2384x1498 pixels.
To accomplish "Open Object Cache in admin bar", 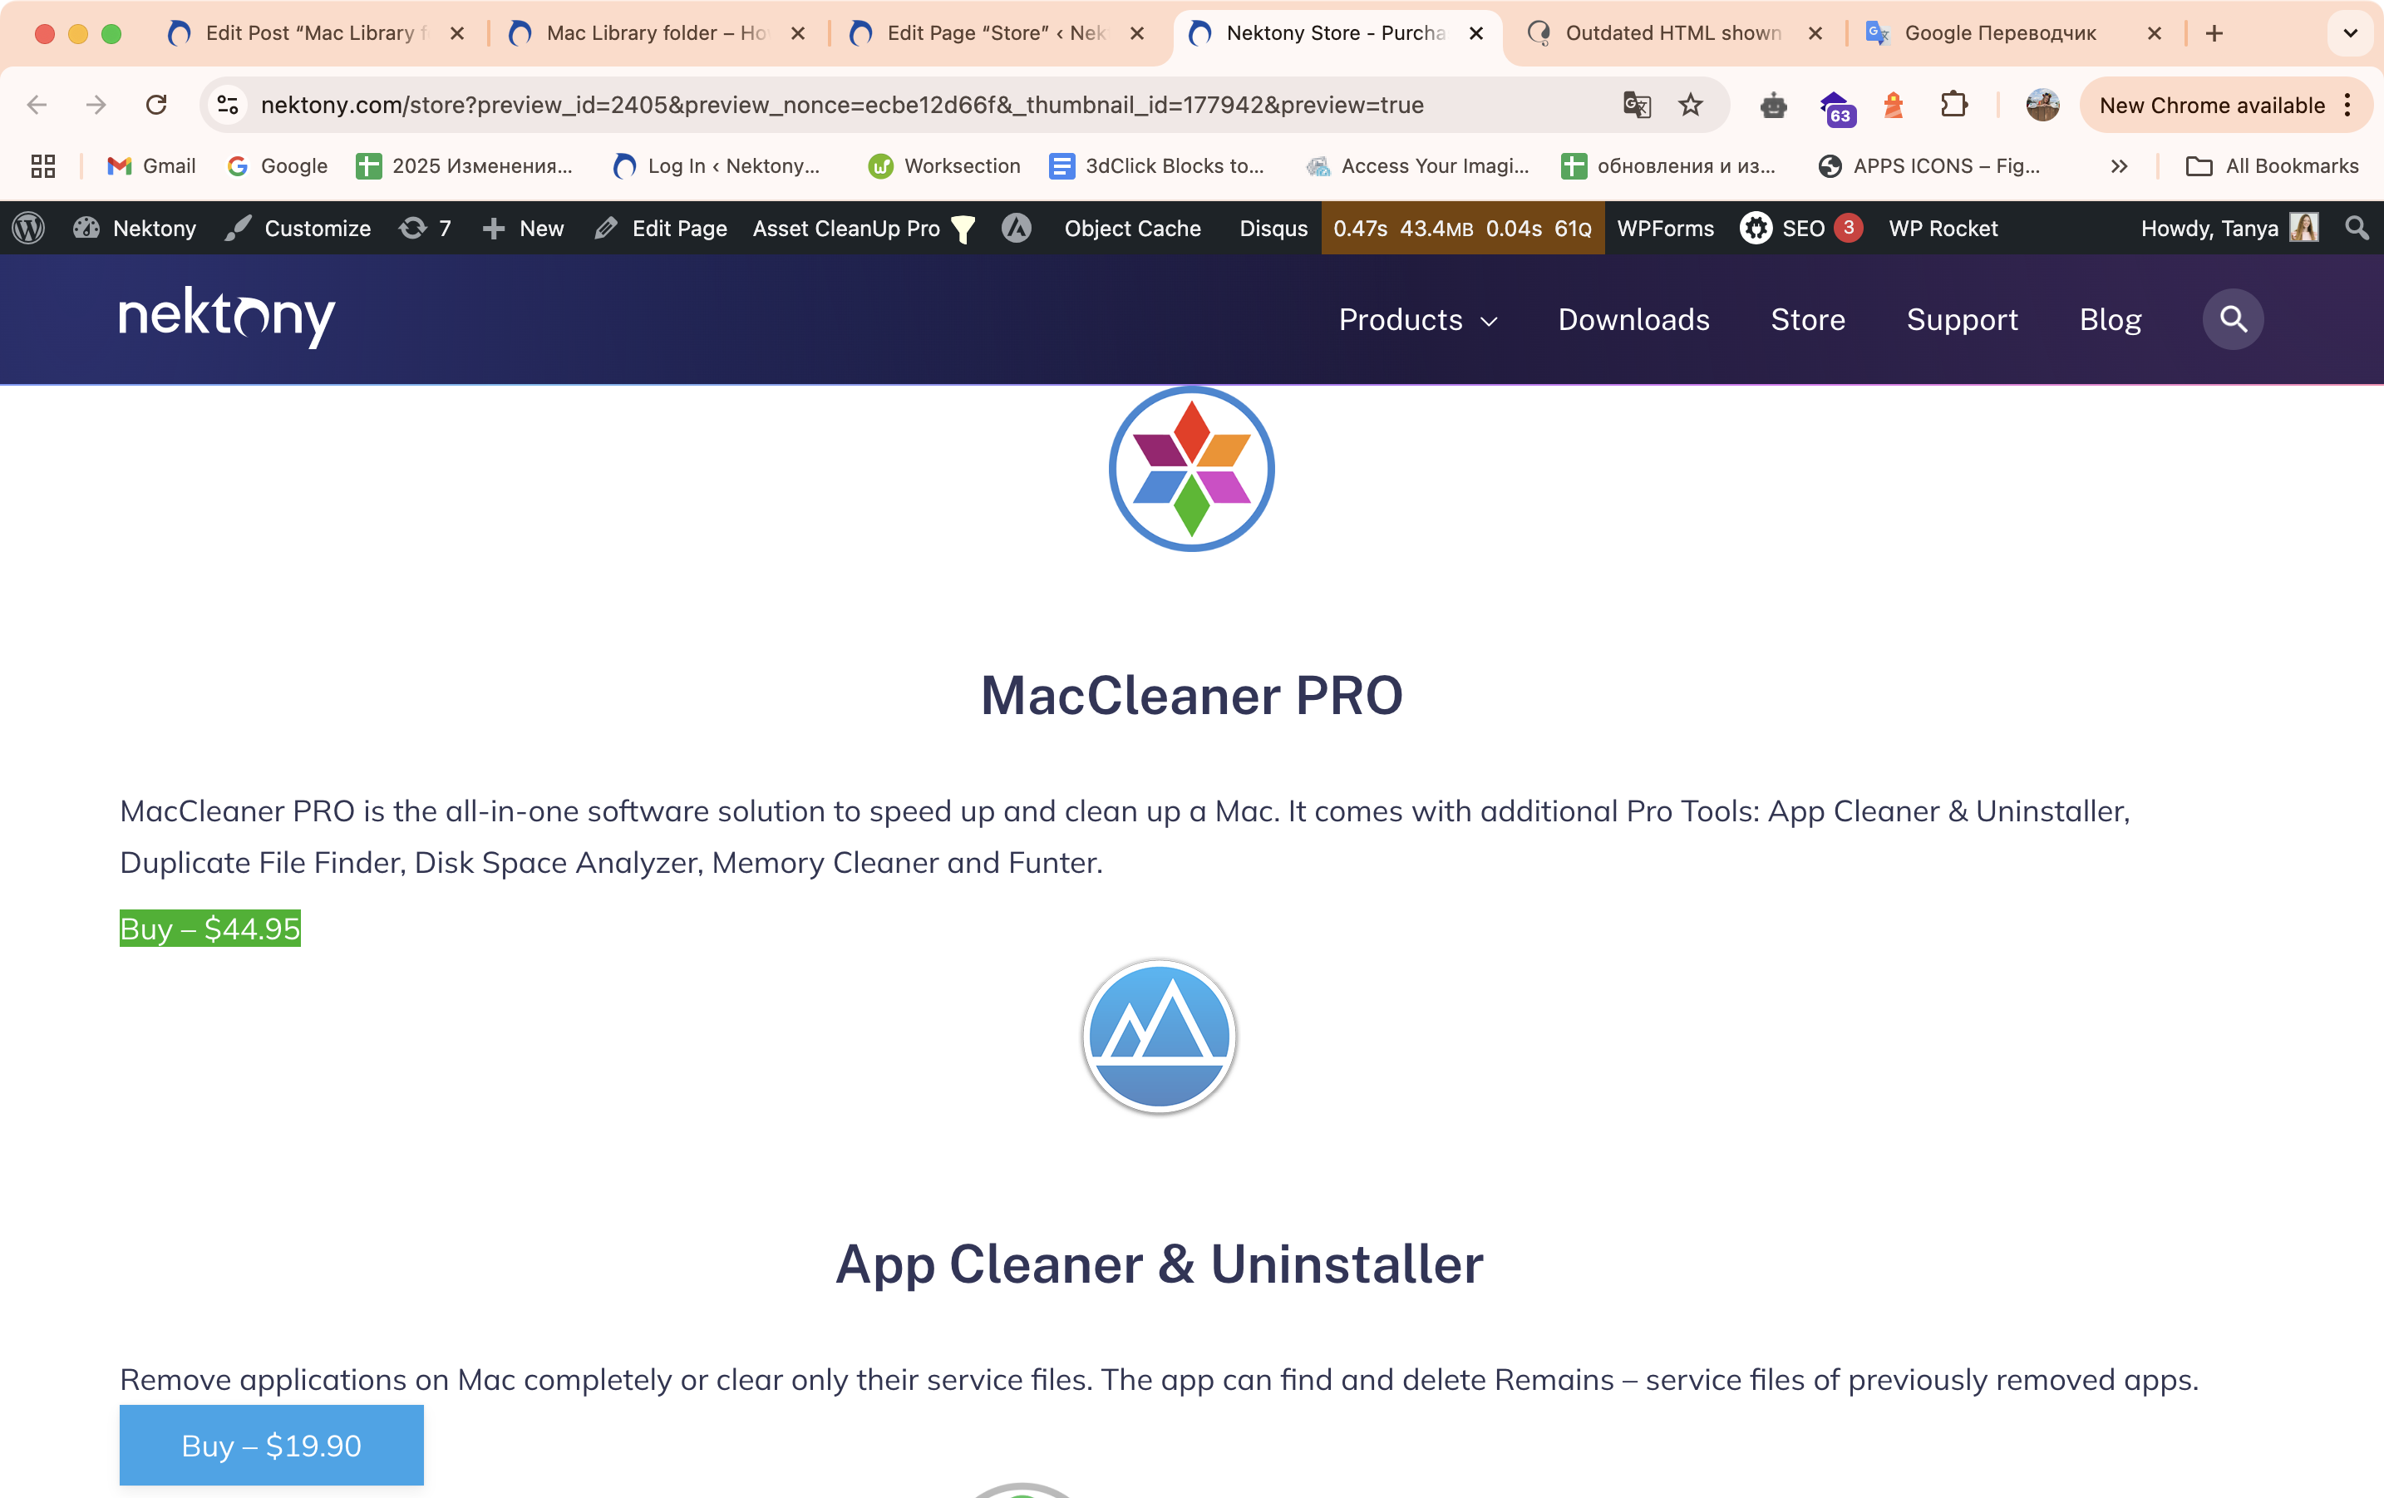I will pos(1131,229).
